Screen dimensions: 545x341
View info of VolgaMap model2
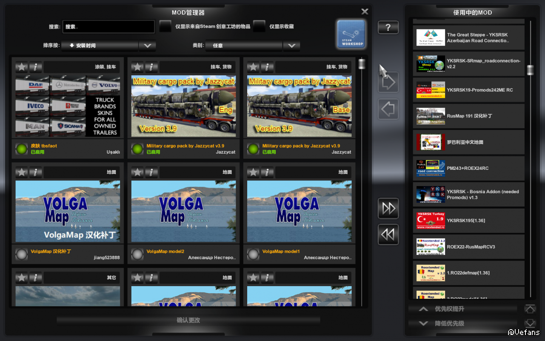pyautogui.click(x=151, y=172)
